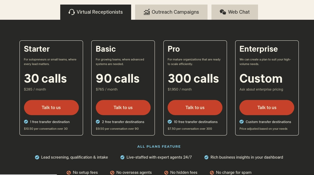Click "$10.50 per conversation over 30"
This screenshot has height=175, width=314.
(x=46, y=129)
